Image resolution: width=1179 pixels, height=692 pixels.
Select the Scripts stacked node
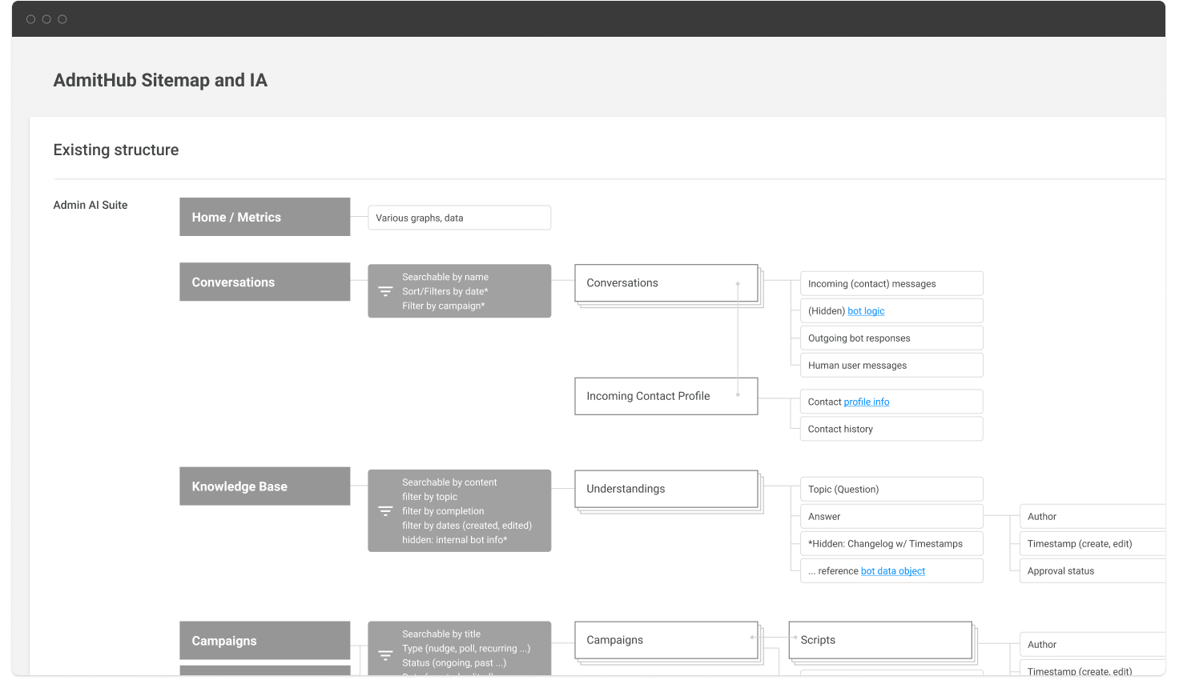[x=879, y=640]
